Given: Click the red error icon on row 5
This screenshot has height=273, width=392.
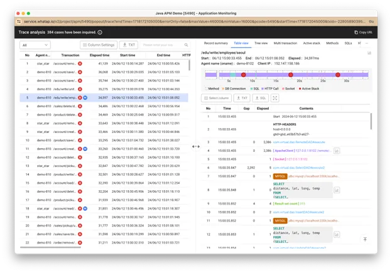Looking at the screenshot, I should pyautogui.click(x=80, y=98).
